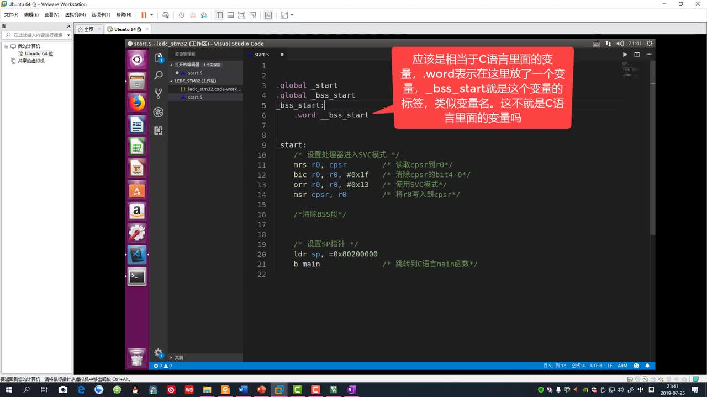The image size is (707, 397).
Task: Click the library search input field
Action: [x=35, y=35]
